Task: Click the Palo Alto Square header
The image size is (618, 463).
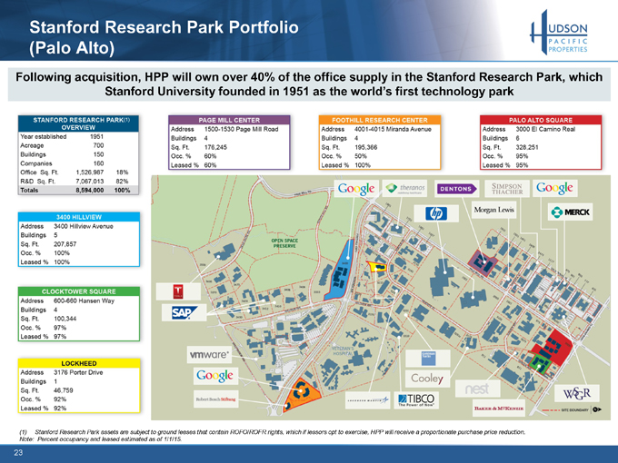Action: [x=539, y=119]
